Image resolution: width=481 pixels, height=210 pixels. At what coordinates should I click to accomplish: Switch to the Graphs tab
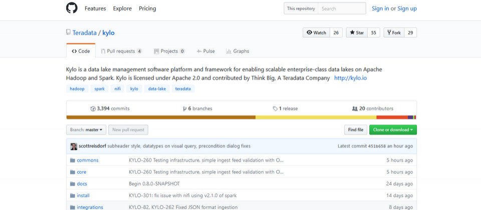point(237,51)
